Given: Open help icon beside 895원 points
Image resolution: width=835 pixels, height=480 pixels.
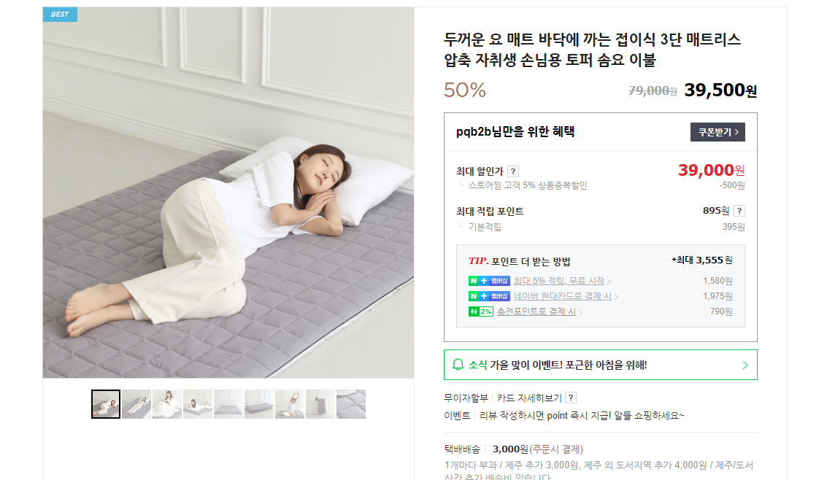Looking at the screenshot, I should pos(739,211).
